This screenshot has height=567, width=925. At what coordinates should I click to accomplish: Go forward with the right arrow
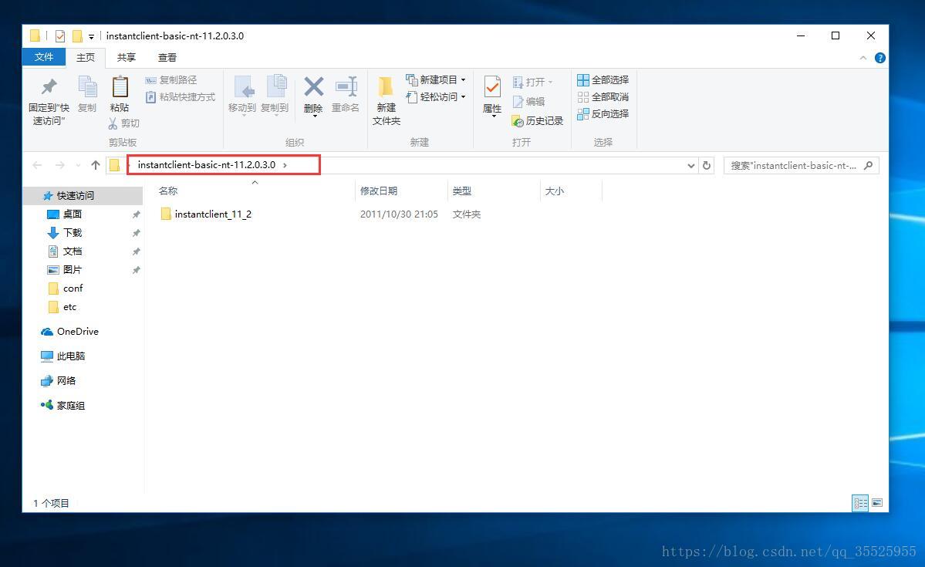(x=60, y=165)
